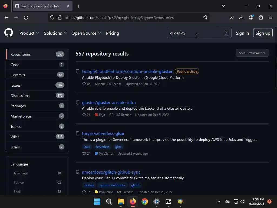Open the Pricing page
277x208 pixels.
coord(112,33)
